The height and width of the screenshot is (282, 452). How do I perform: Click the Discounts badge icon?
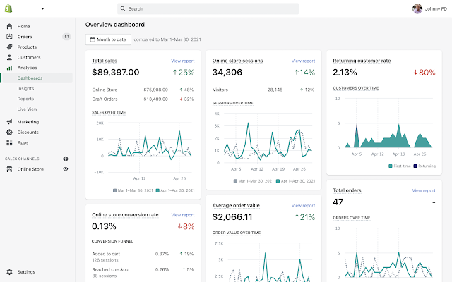[9, 132]
